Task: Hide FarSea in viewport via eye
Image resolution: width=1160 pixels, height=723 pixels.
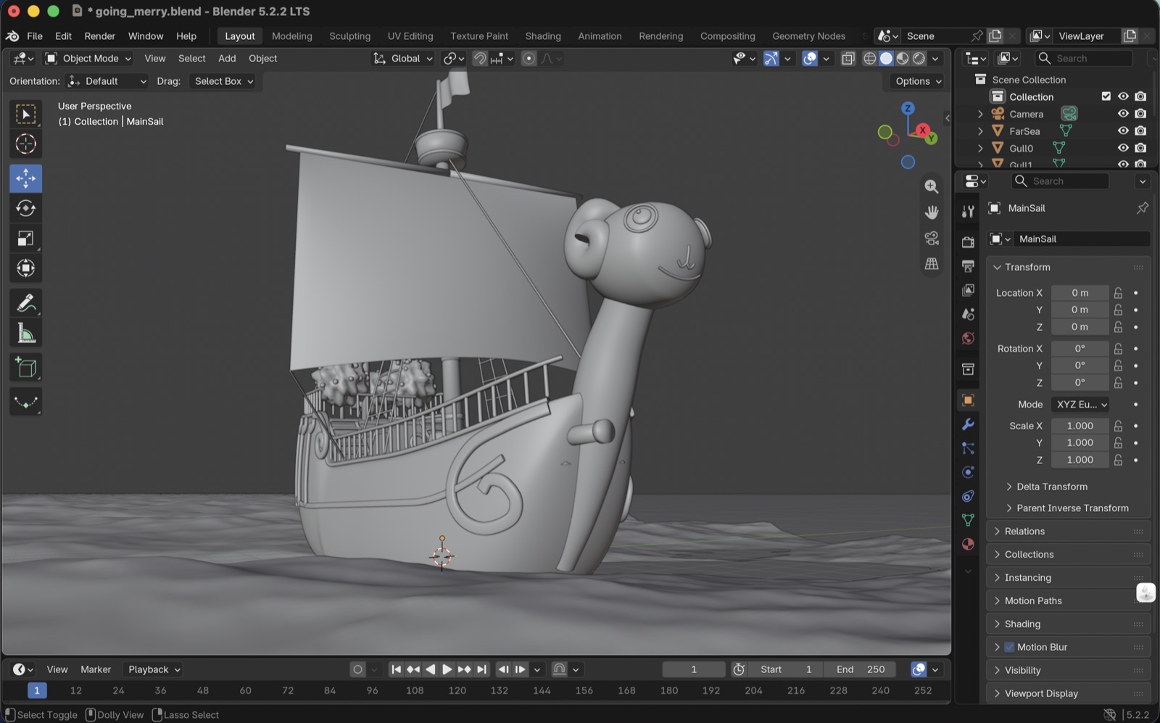Action: tap(1123, 131)
